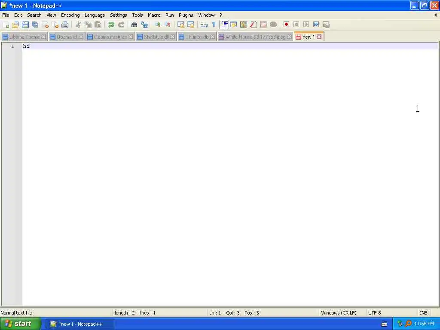The height and width of the screenshot is (330, 440).
Task: Click the Windows (CR LF) status bar field
Action: pyautogui.click(x=342, y=313)
